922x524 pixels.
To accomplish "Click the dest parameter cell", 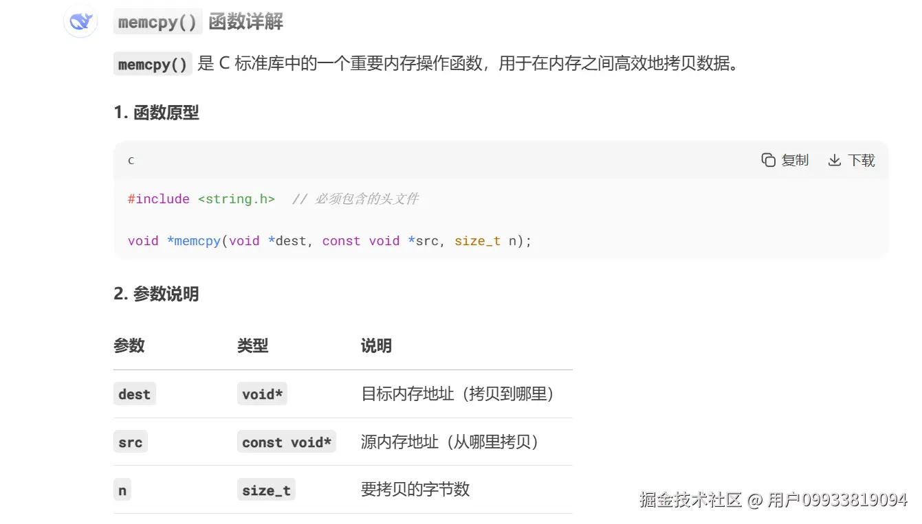I will (135, 394).
